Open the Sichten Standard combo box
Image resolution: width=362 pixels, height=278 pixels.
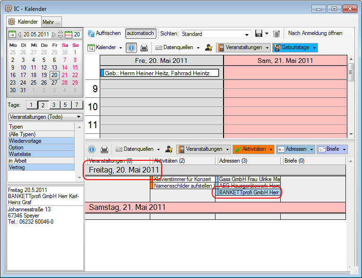click(215, 34)
